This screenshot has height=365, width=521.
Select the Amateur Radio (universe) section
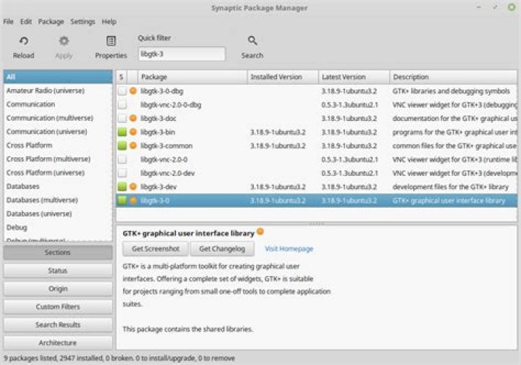click(58, 91)
